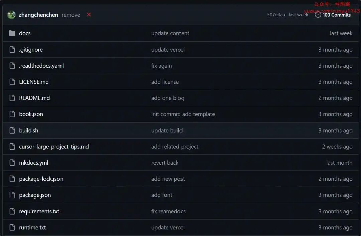Viewport: 361px width, 236px height.
Task: Open the README.md file
Action: pyautogui.click(x=34, y=98)
